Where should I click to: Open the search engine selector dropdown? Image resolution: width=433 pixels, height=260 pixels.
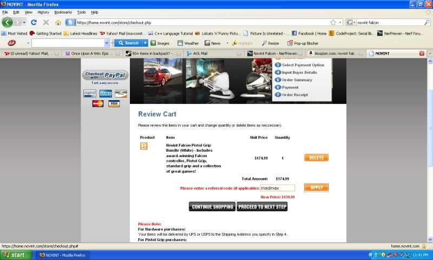click(351, 22)
